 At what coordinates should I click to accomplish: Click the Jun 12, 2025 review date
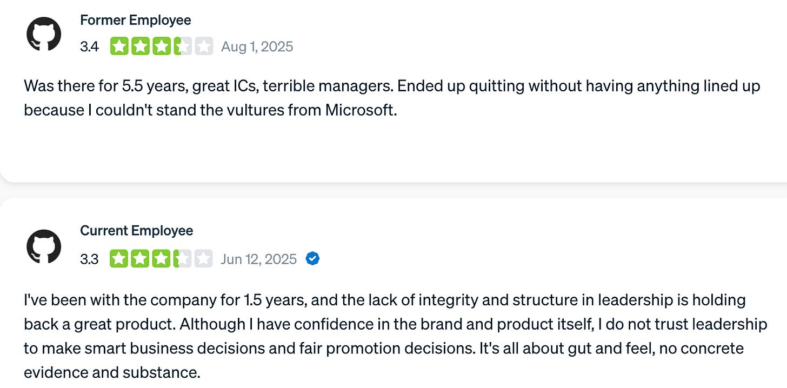click(258, 259)
